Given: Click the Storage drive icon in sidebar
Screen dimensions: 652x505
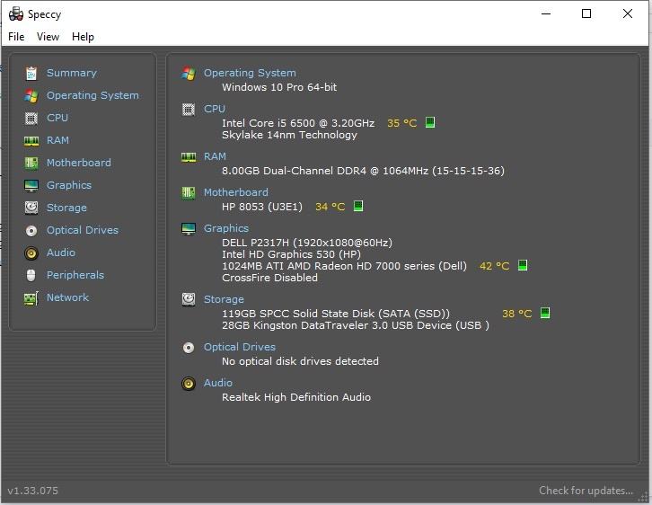Looking at the screenshot, I should coord(31,208).
